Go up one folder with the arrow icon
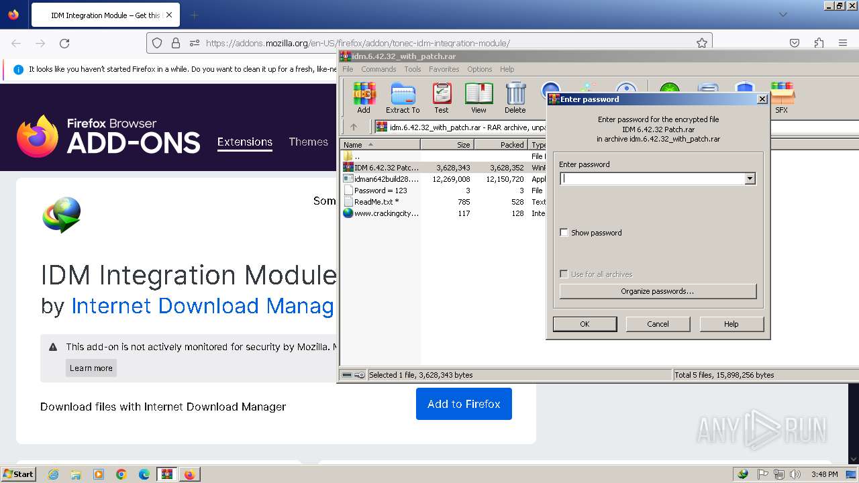 coord(354,127)
